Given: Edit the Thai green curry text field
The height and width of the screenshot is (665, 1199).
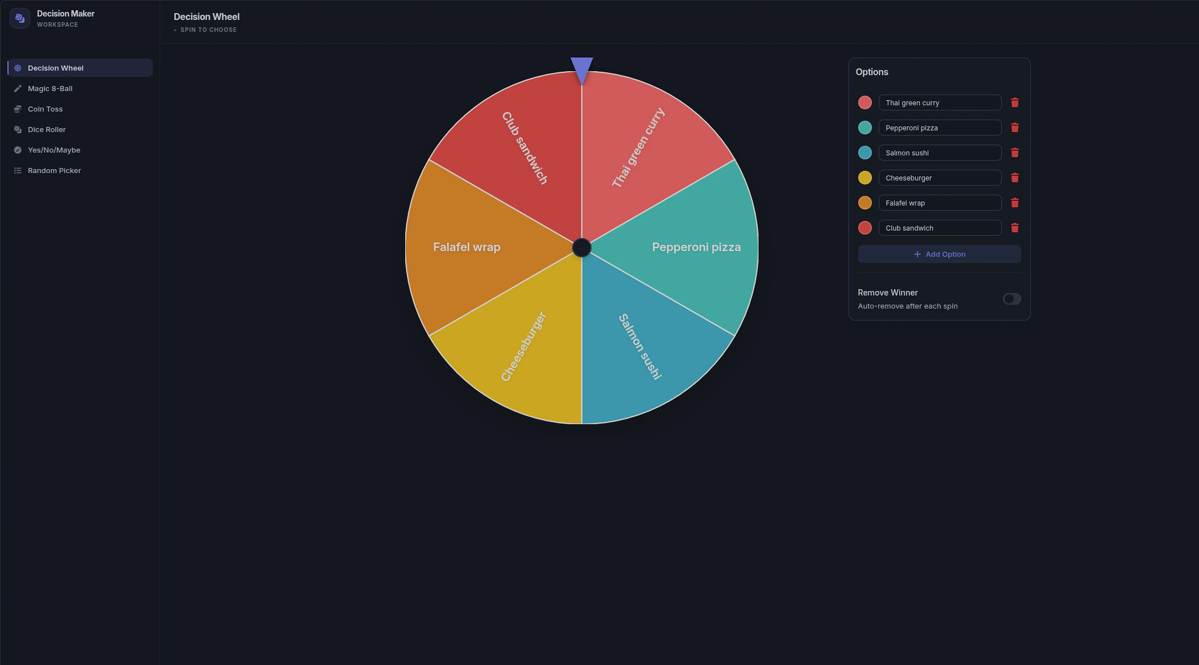Looking at the screenshot, I should tap(940, 102).
